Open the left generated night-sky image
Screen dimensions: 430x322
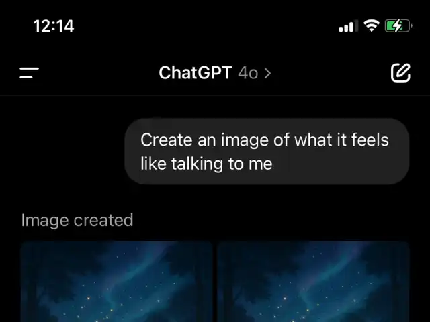[117, 282]
